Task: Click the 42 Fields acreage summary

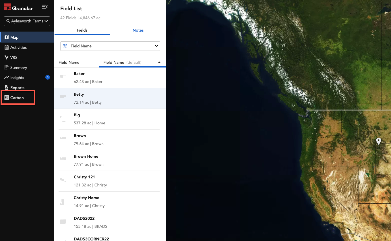Action: click(x=80, y=18)
